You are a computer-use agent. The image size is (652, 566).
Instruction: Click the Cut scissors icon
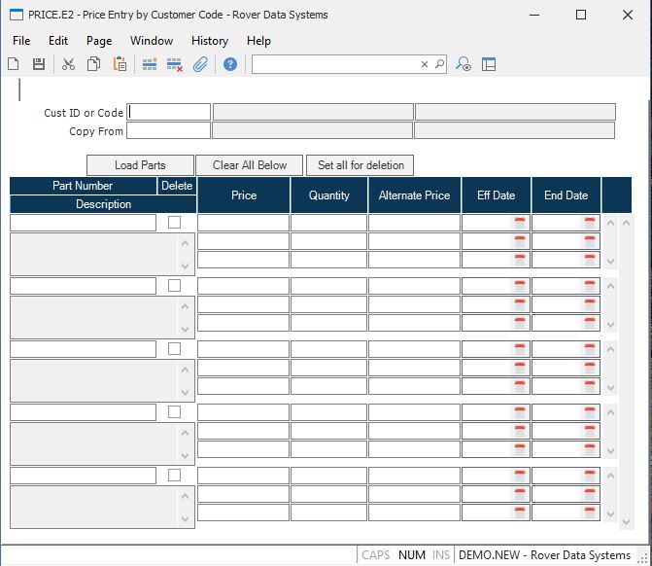(x=68, y=64)
